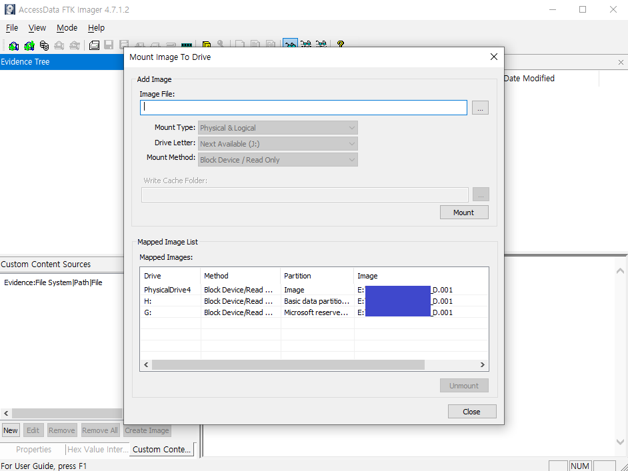Click the Obtain Protected Files yellow icon

tap(207, 45)
